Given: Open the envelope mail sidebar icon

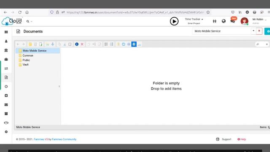Looking at the screenshot, I should coord(6,105).
